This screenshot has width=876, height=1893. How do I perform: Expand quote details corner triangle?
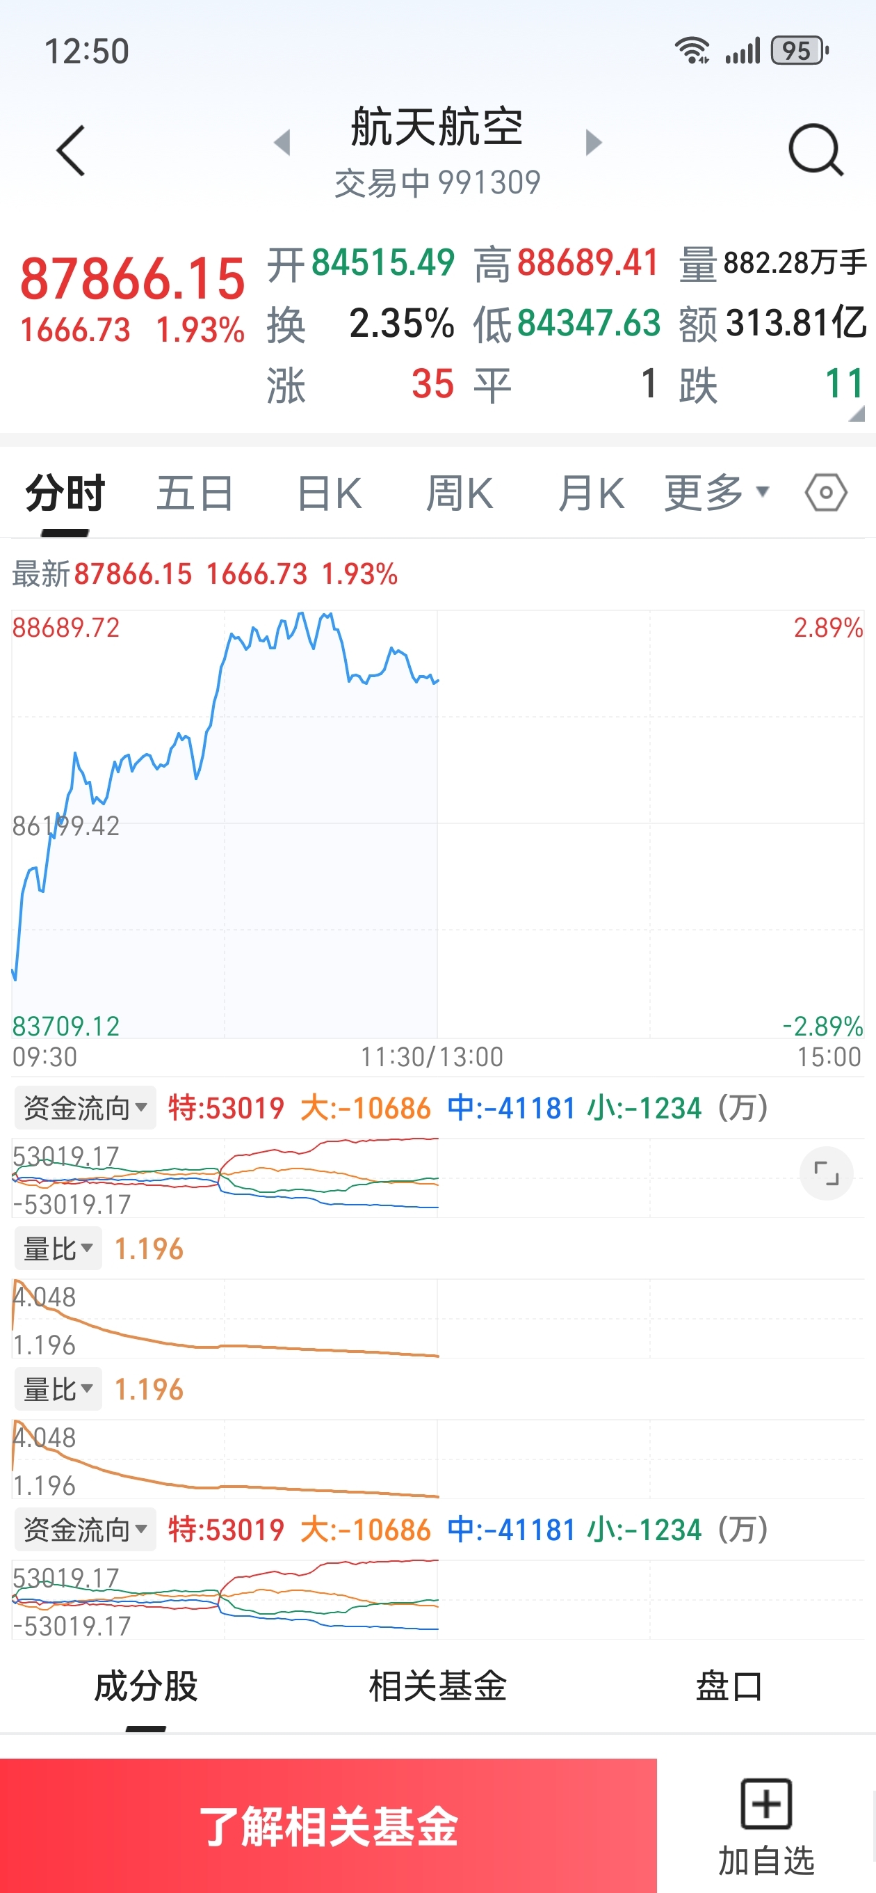855,415
